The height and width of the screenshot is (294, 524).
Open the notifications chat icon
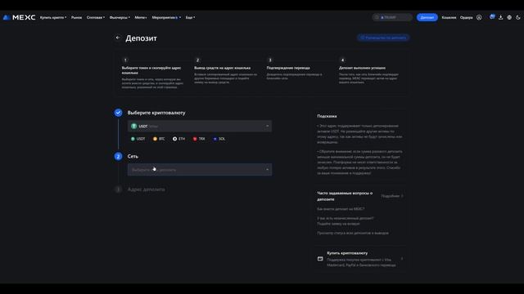pyautogui.click(x=492, y=16)
